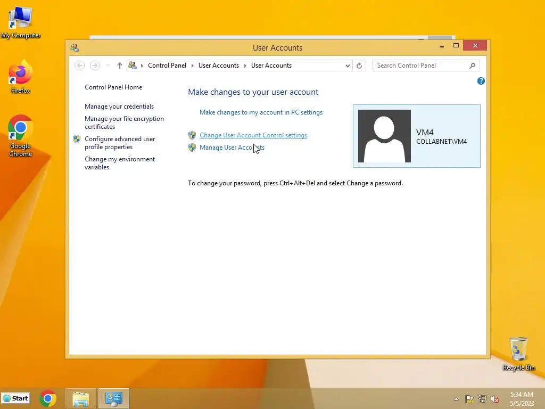Open recent locations dropdown arrow

click(x=108, y=66)
